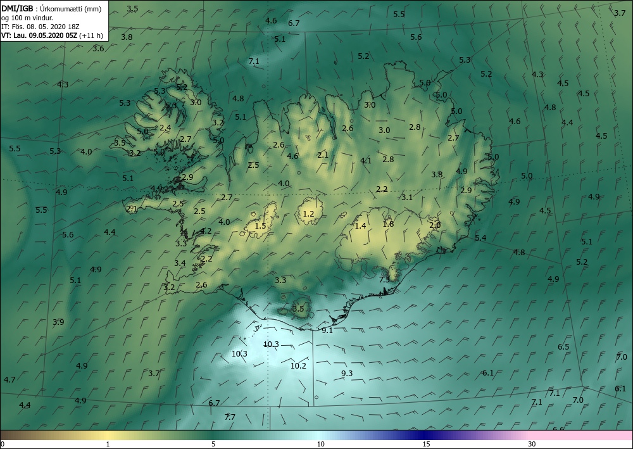
Task: Click the 3.6 value in the northwest corner
Action: pos(98,49)
